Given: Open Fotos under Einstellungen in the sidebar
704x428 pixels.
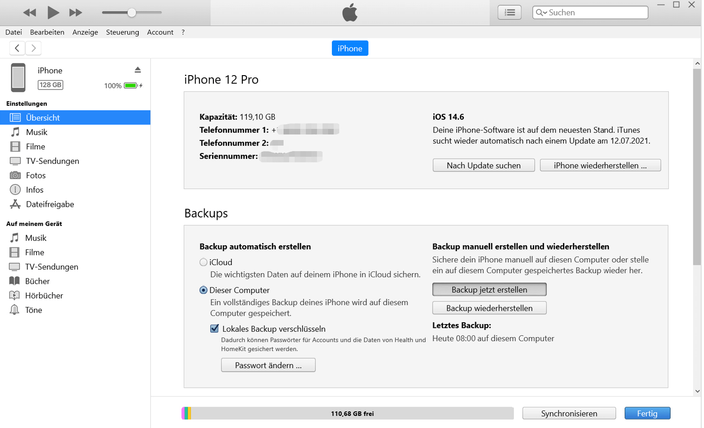Looking at the screenshot, I should [x=36, y=175].
